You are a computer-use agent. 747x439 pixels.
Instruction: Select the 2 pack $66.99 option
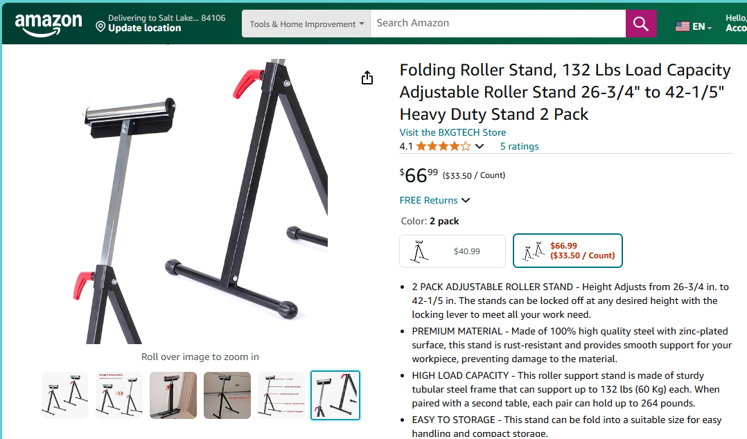(x=568, y=251)
